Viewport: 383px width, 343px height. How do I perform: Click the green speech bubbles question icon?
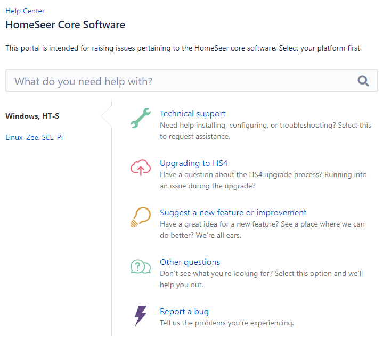(141, 266)
